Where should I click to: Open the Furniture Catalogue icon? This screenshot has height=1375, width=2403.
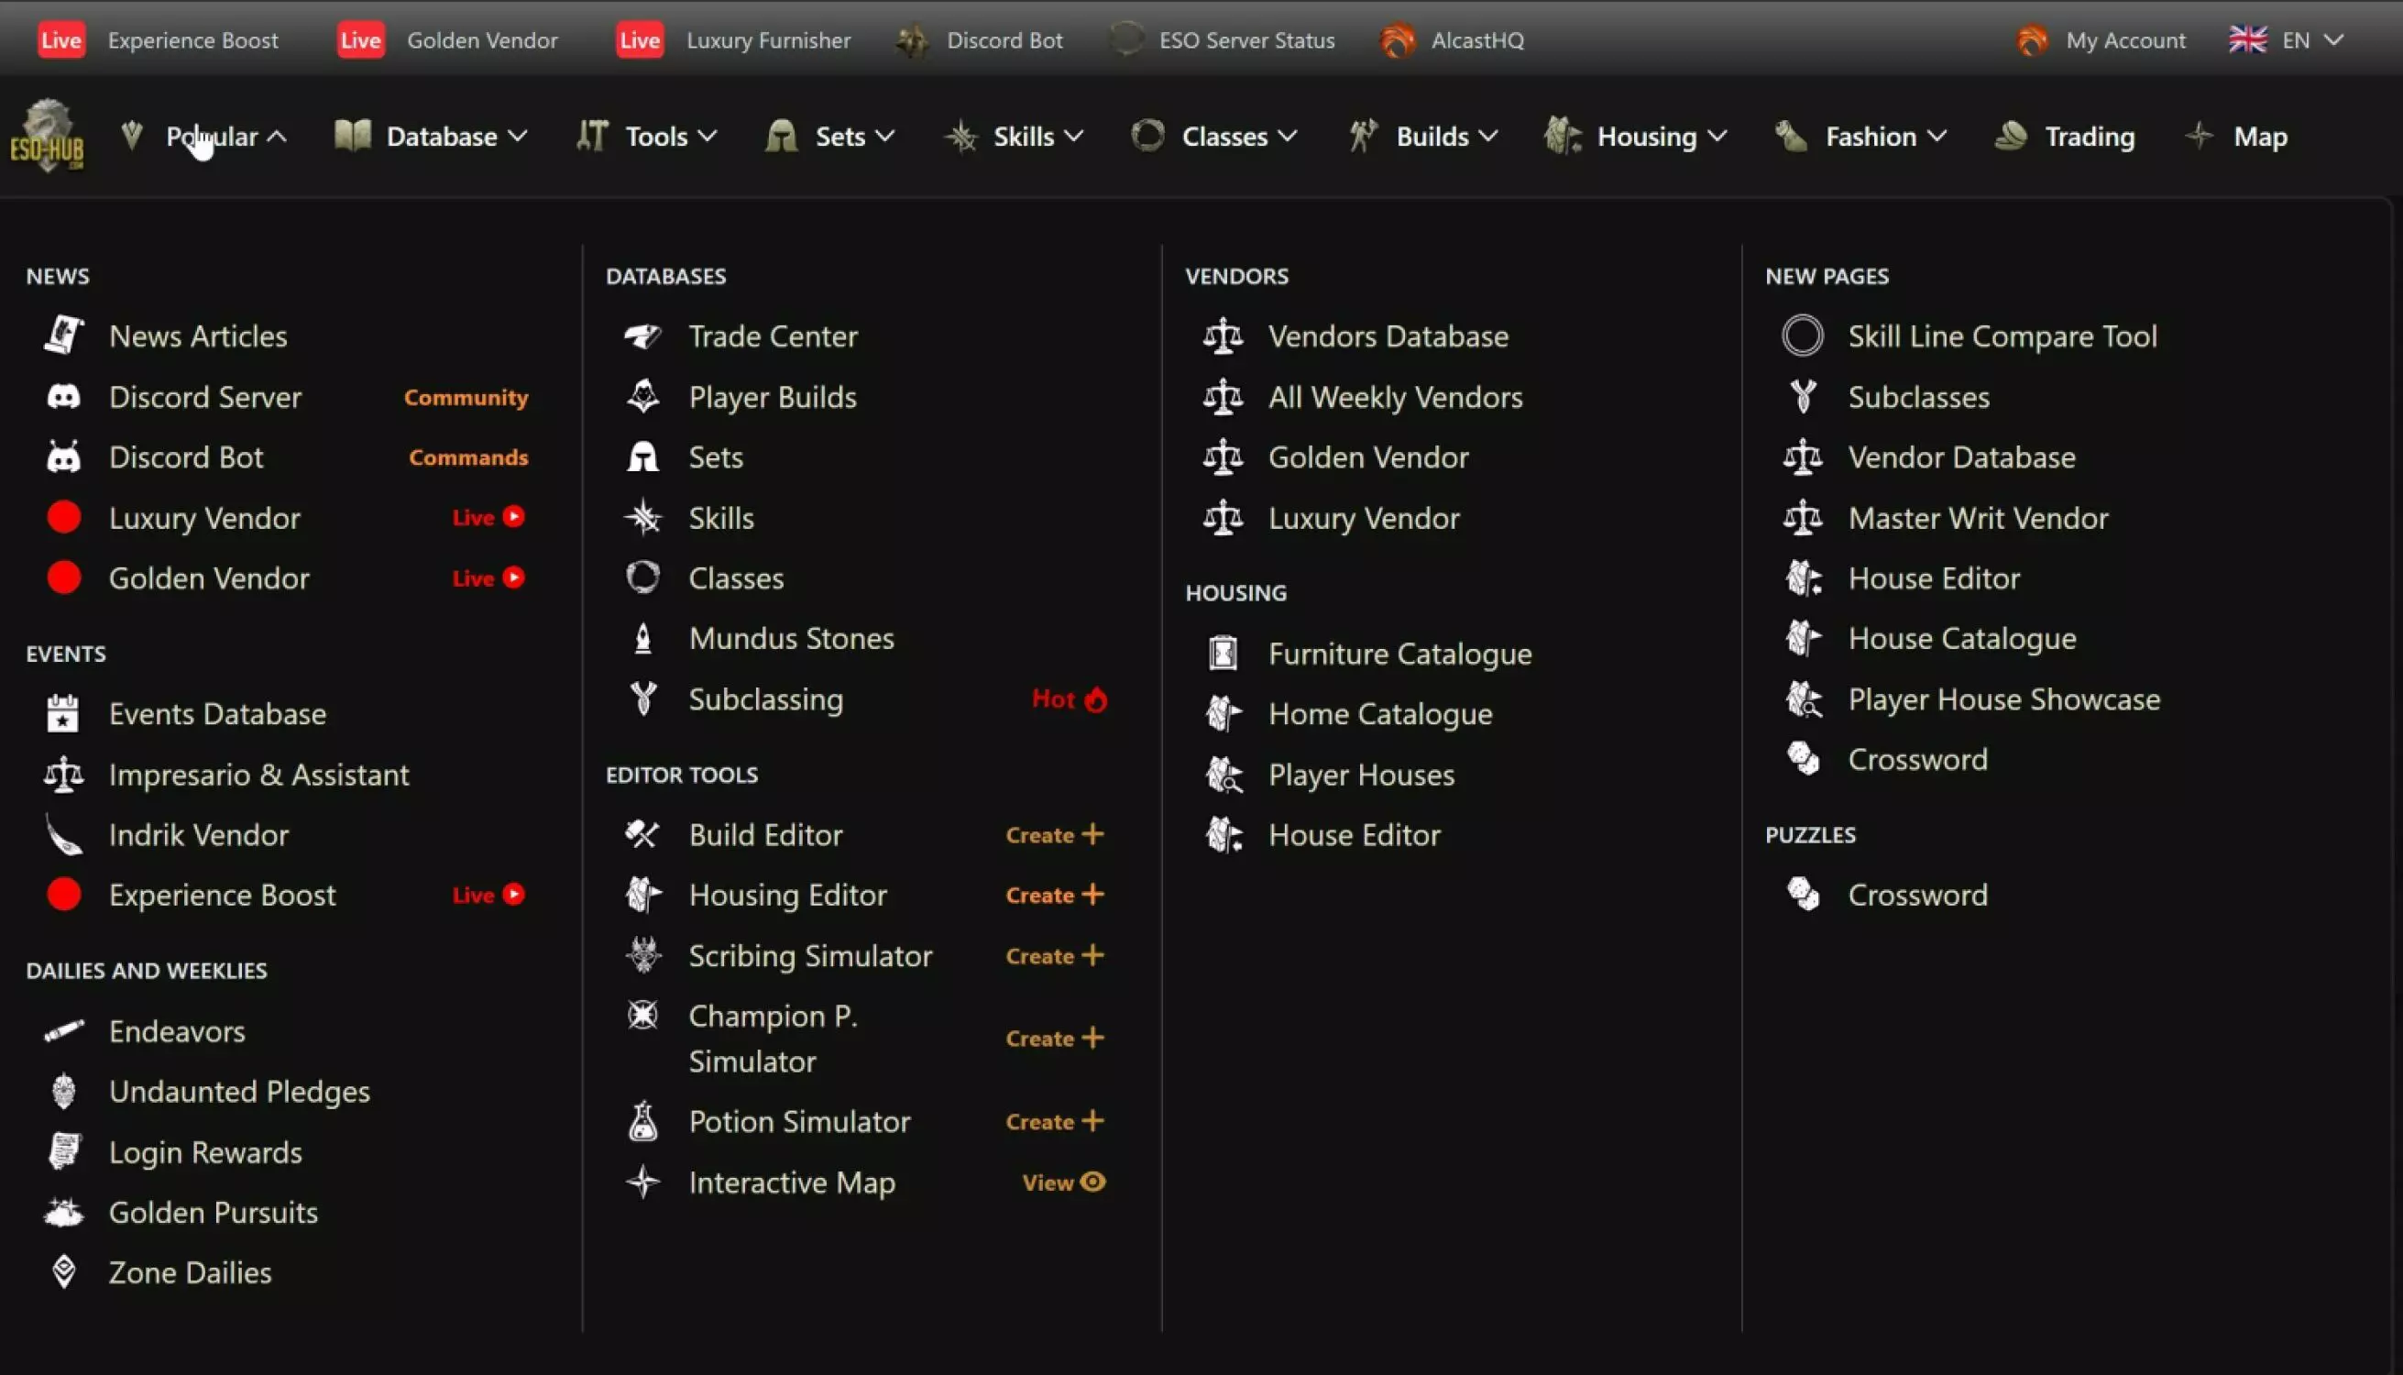pyautogui.click(x=1223, y=654)
